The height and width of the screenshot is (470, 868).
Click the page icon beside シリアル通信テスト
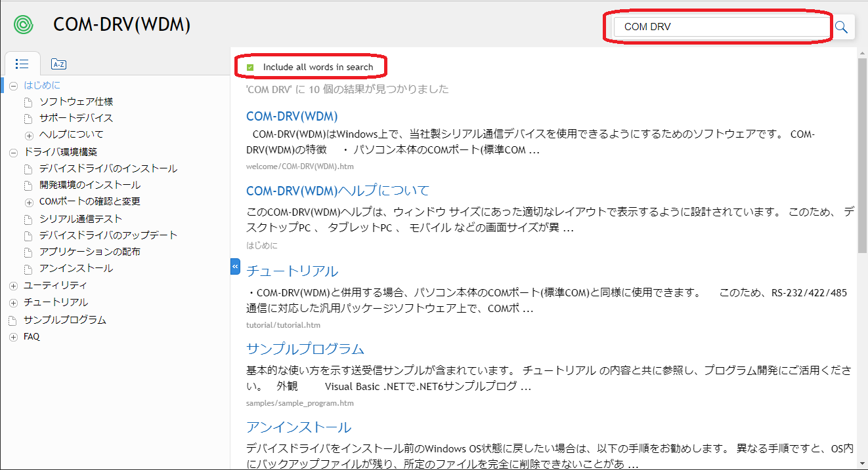28,220
